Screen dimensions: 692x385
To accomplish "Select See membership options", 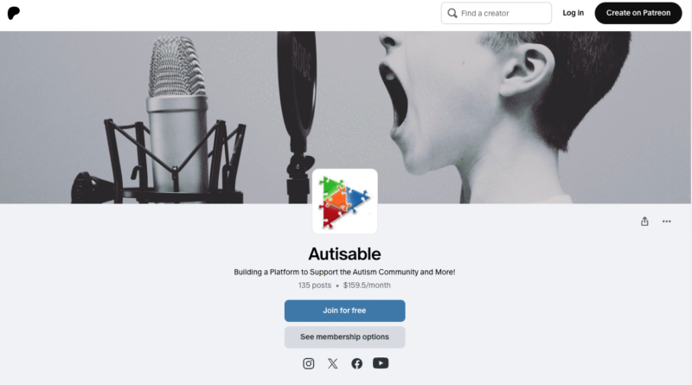I will 344,337.
